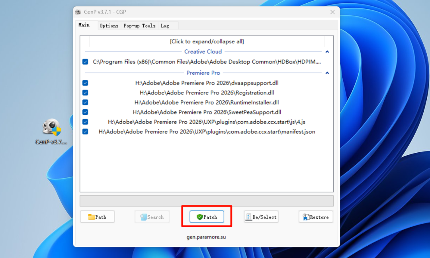Collapse the Creative Cloud group arrow
Image resolution: width=430 pixels, height=258 pixels.
tap(327, 52)
